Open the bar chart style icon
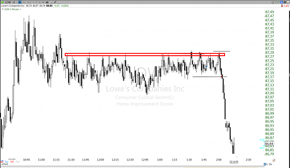The image size is (290, 168). [47, 2]
